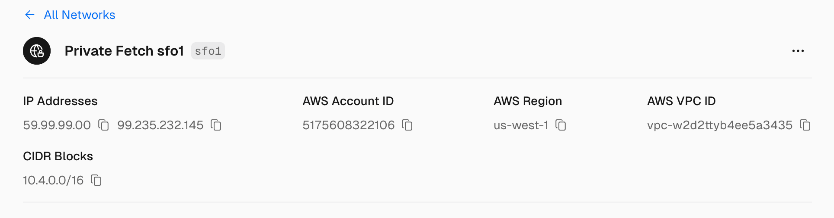This screenshot has height=218, width=834.
Task: Open the three-dot more options menu
Action: click(x=798, y=51)
